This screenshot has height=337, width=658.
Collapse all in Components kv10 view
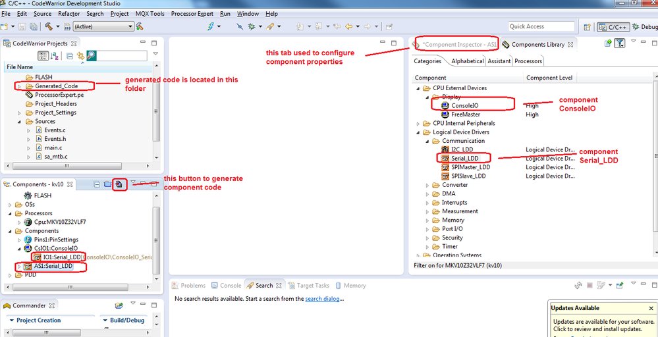click(97, 184)
